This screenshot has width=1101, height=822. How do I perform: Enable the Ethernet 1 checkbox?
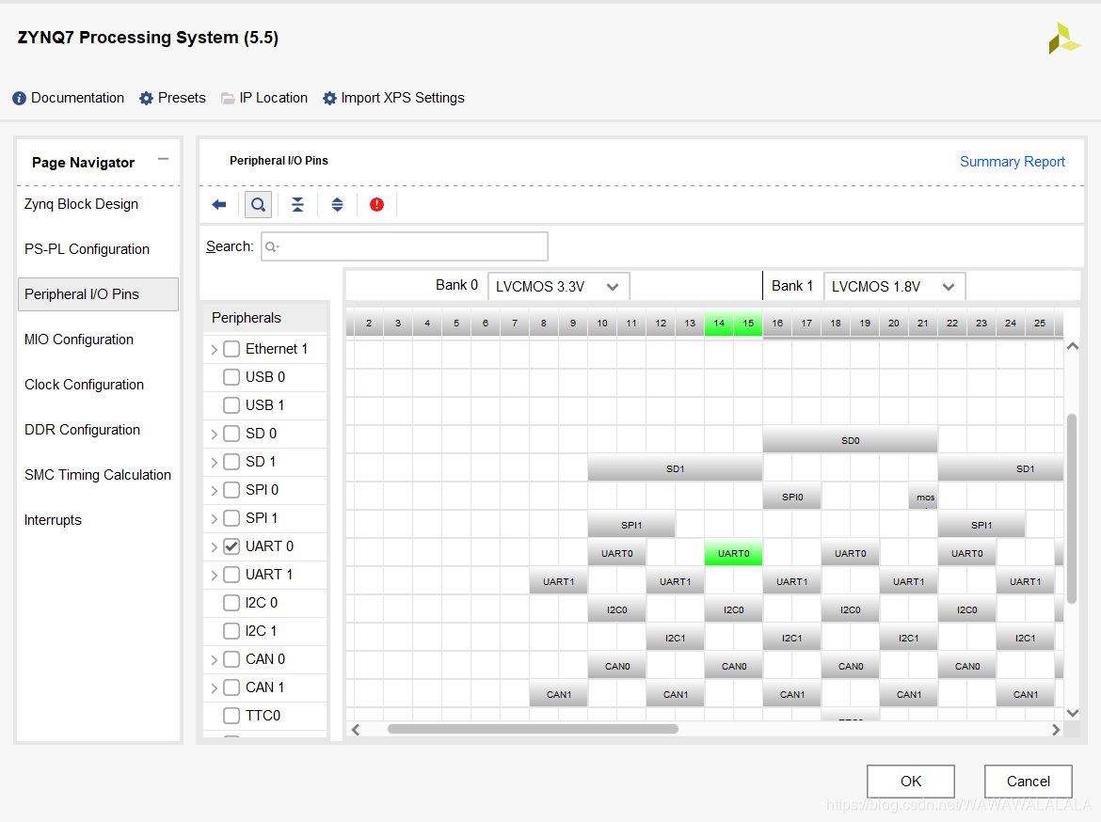pos(231,349)
